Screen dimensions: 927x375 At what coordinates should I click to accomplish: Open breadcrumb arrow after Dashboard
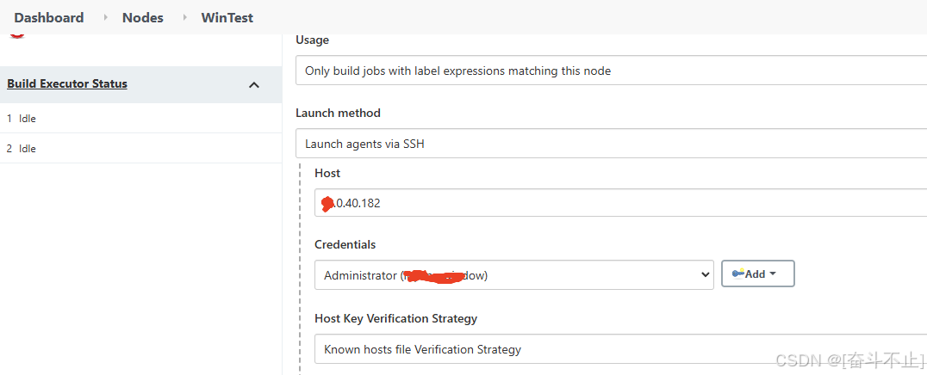tap(106, 18)
